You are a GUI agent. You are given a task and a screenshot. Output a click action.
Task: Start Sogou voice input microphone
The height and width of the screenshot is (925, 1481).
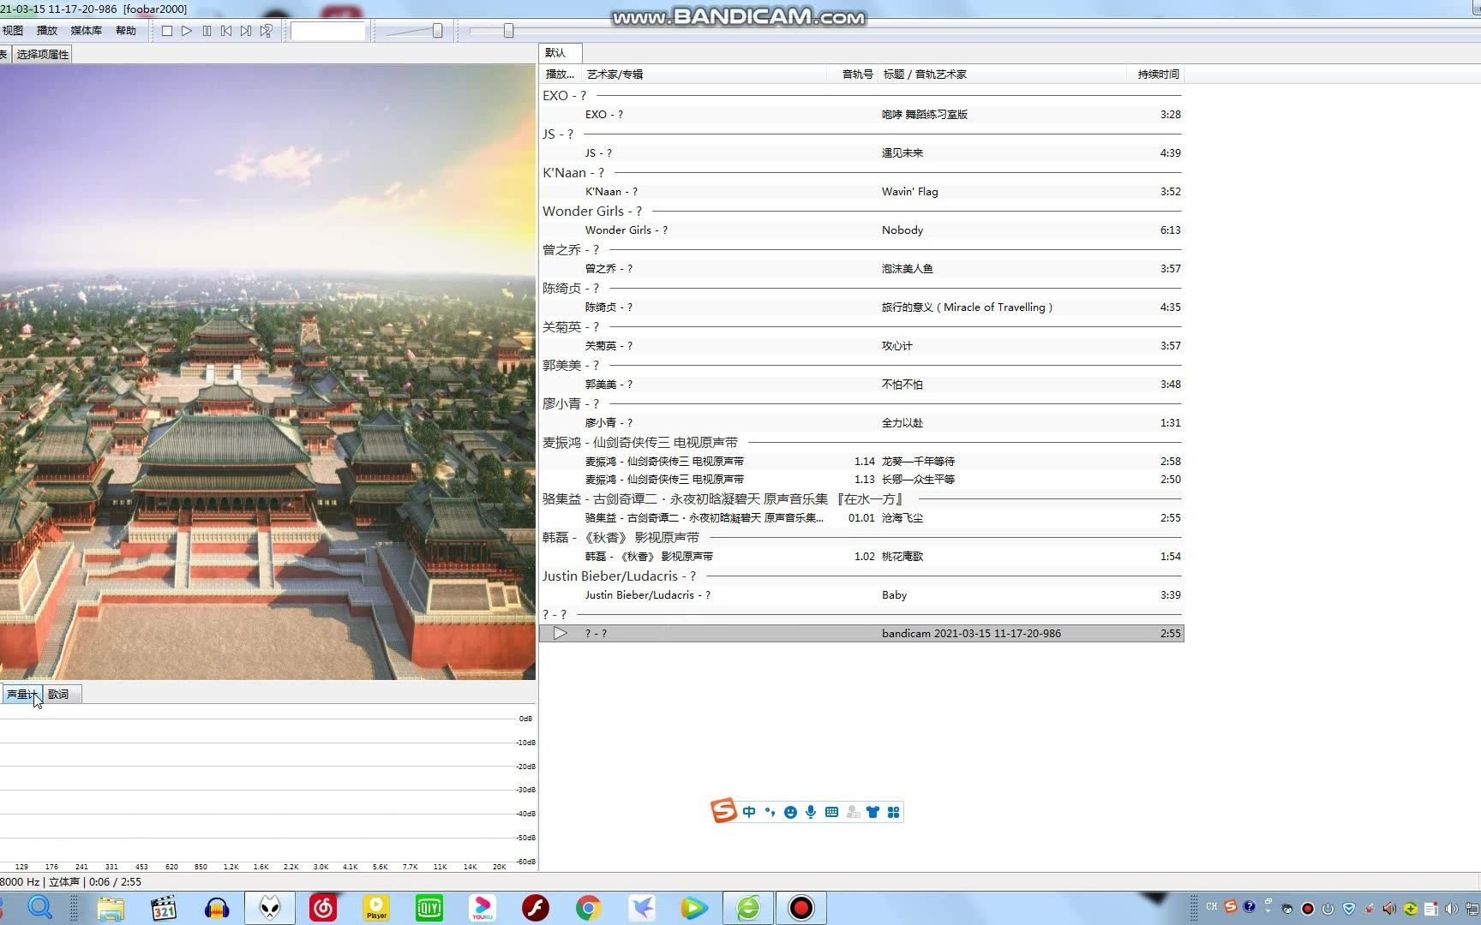pyautogui.click(x=811, y=812)
